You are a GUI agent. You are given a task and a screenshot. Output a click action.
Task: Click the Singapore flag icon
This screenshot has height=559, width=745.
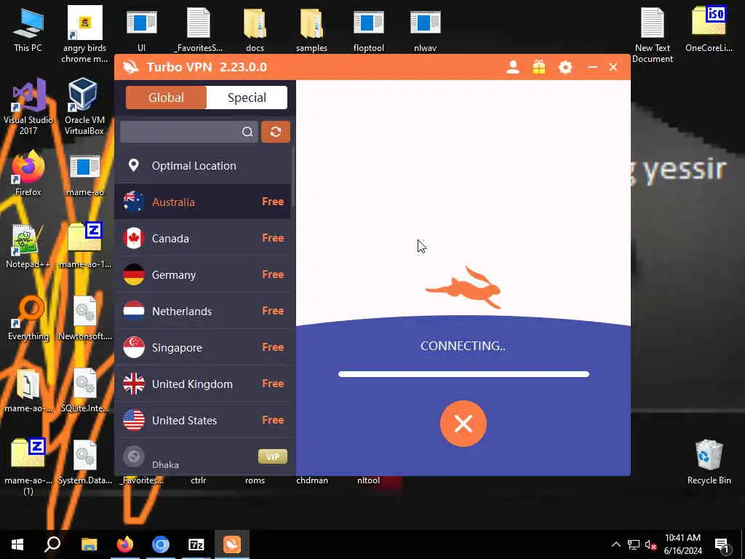(x=134, y=347)
